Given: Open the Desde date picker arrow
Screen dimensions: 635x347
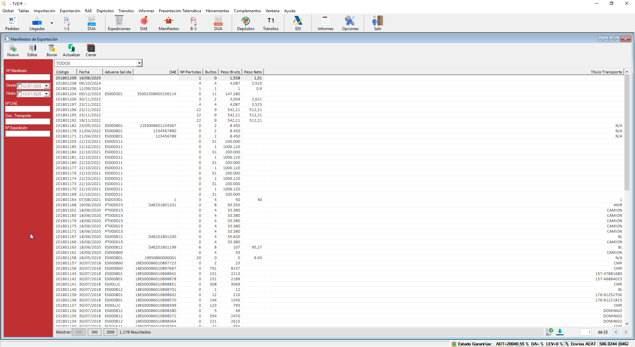Looking at the screenshot, I should click(x=47, y=86).
